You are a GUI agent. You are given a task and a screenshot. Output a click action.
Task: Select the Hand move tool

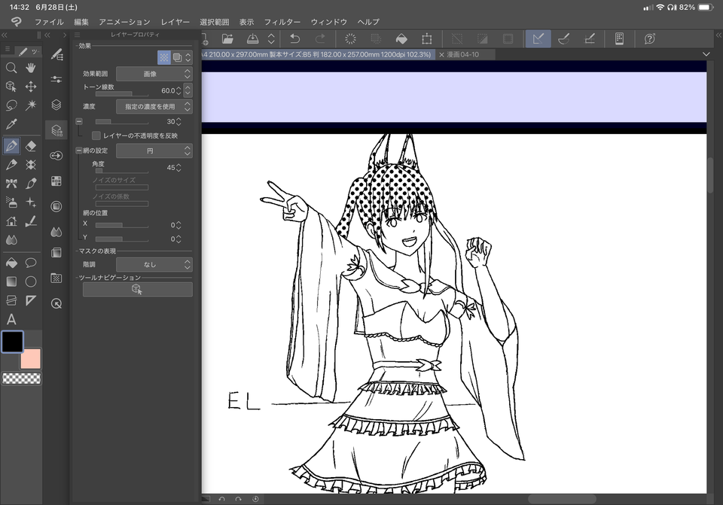tap(31, 68)
